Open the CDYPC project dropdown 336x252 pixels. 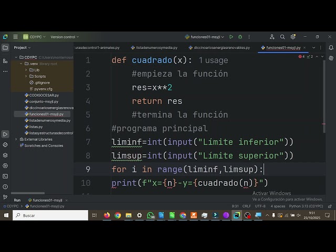tap(34, 37)
